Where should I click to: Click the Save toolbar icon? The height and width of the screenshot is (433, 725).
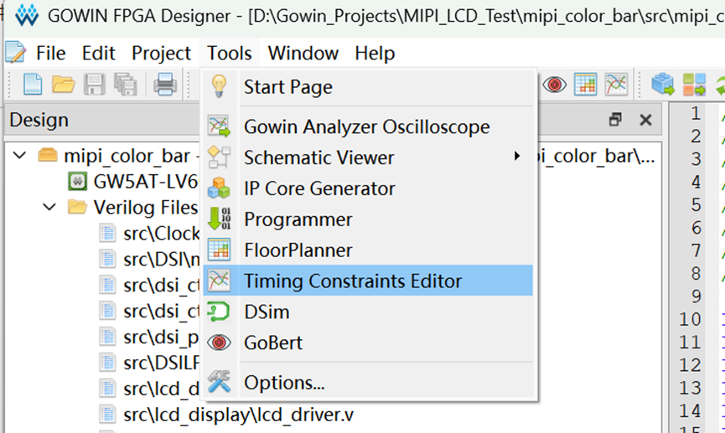coord(95,85)
